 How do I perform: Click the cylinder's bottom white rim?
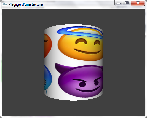pos(73,98)
